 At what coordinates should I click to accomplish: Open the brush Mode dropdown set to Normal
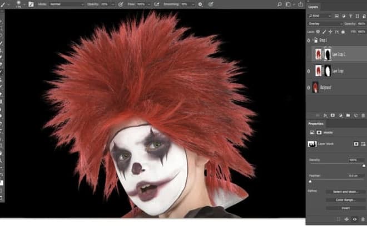68,3
